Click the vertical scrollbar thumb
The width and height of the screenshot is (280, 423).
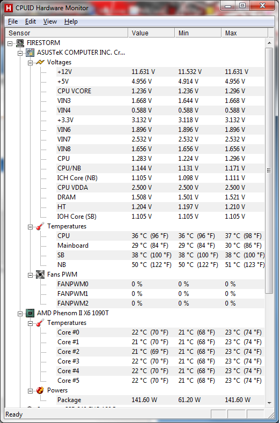pyautogui.click(x=269, y=171)
